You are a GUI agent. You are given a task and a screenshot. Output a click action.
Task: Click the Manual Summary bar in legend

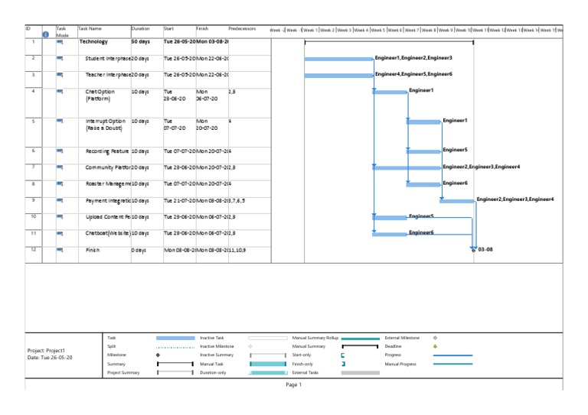pyautogui.click(x=360, y=346)
